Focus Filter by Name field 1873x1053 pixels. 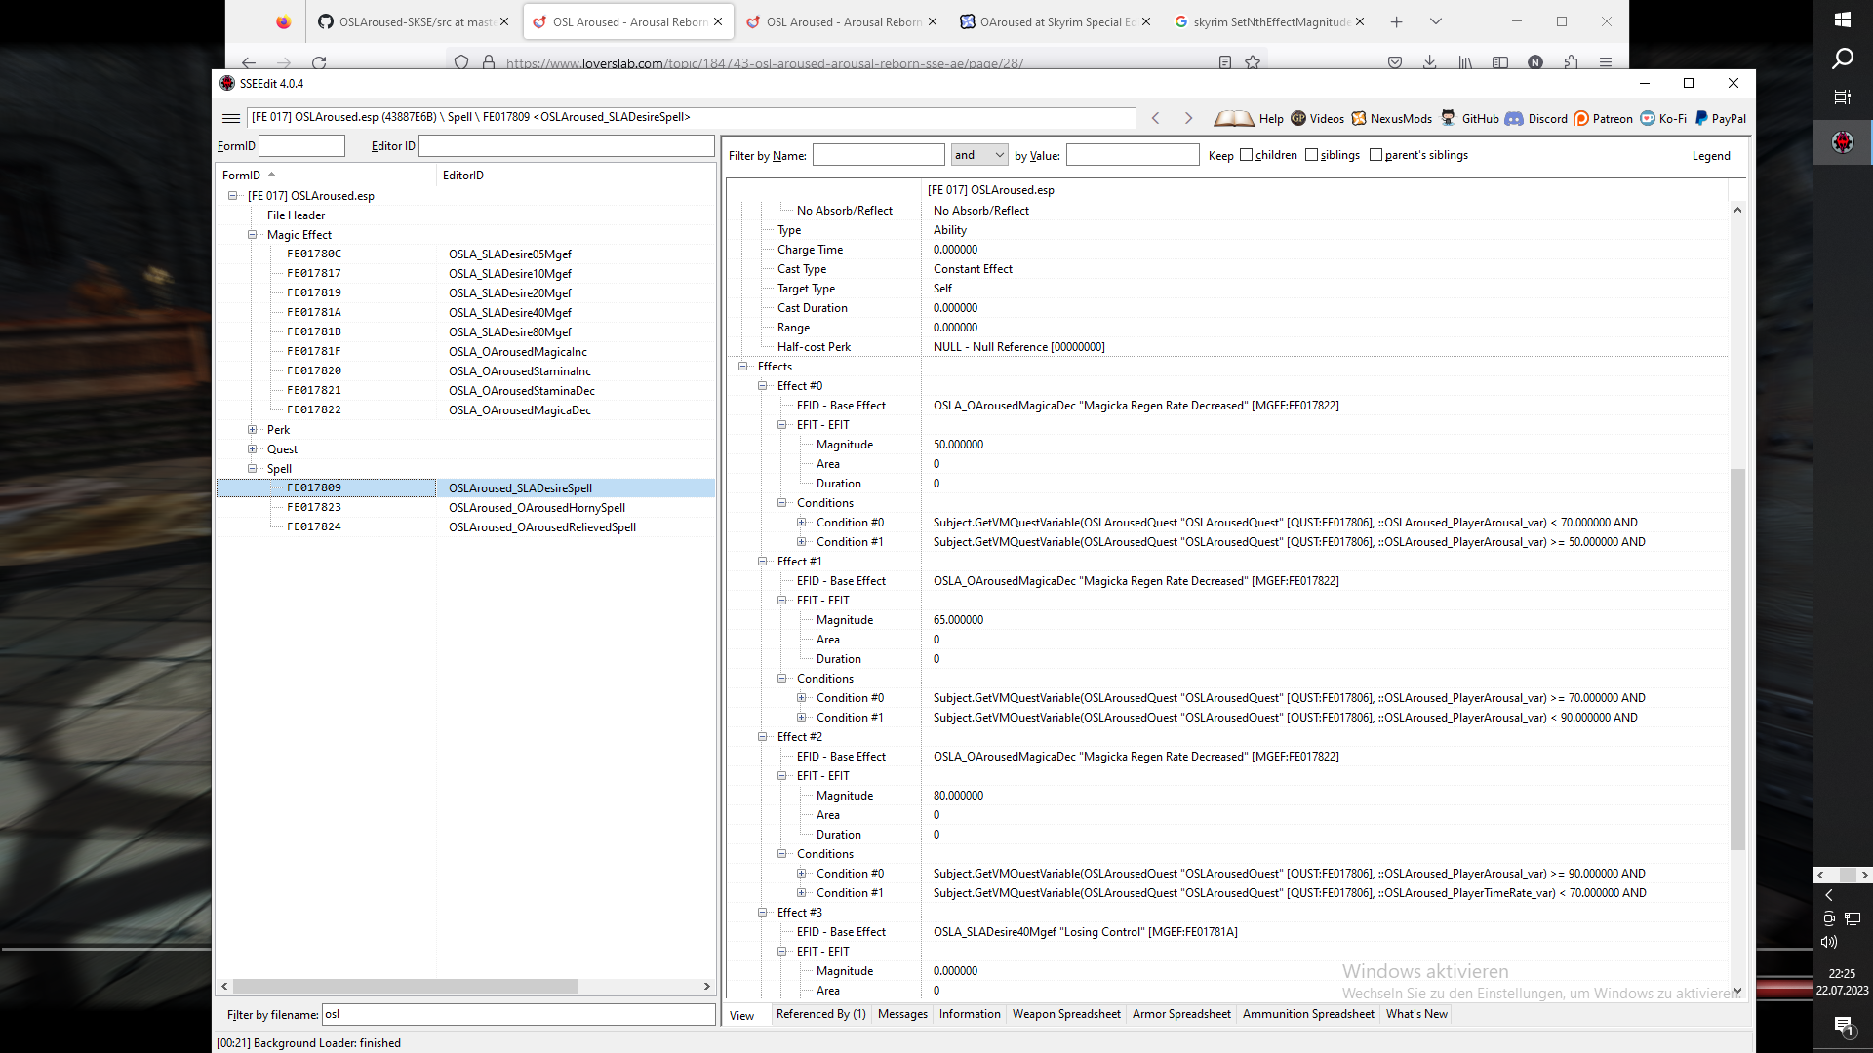click(879, 155)
